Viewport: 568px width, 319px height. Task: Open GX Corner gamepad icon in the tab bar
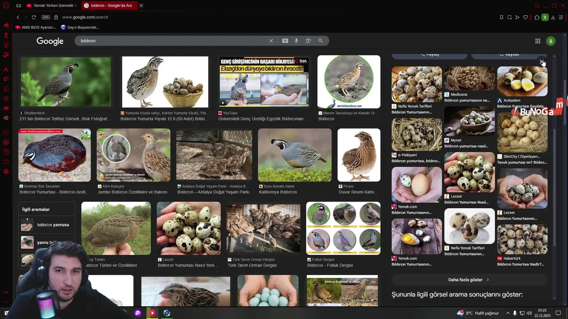tap(19, 5)
